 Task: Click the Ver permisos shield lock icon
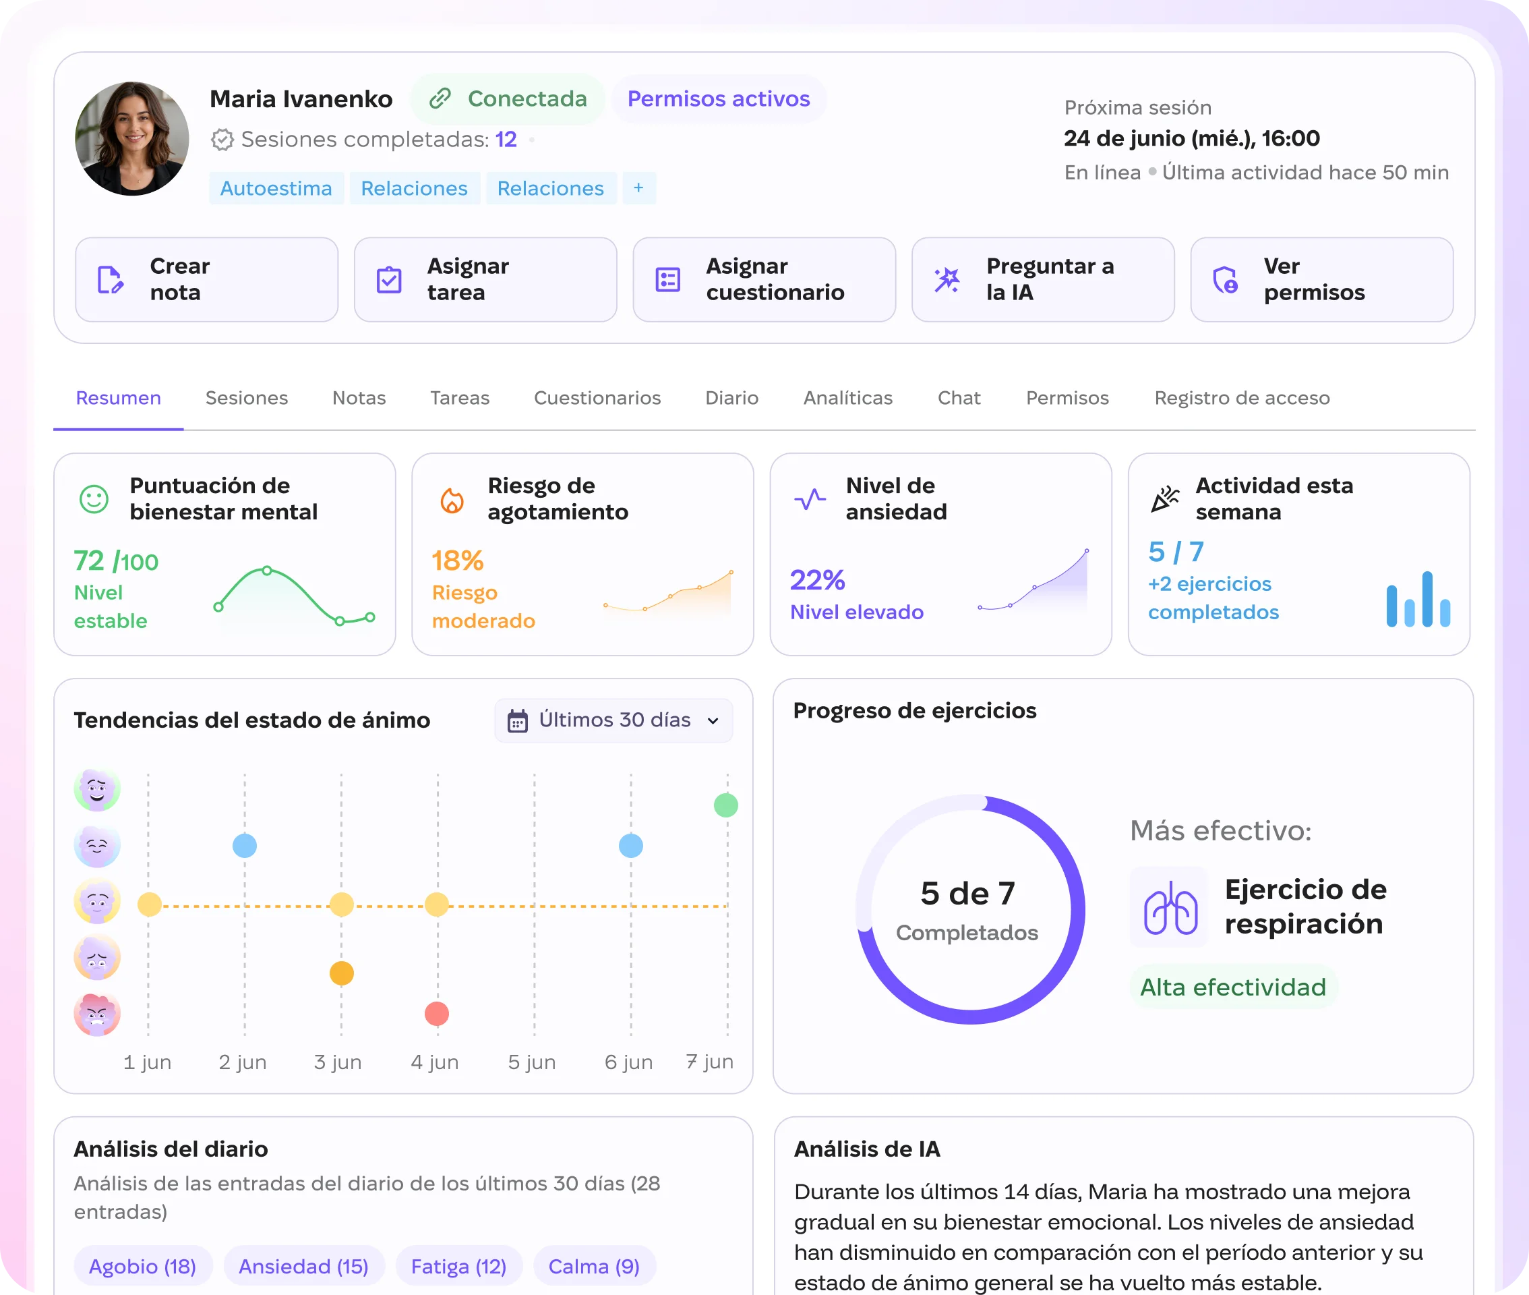[1225, 280]
